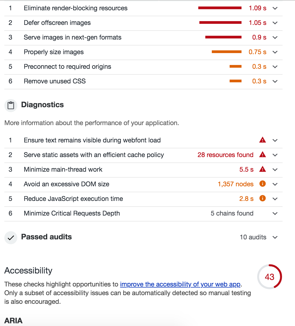Open improve the accessibility of your web app link
The height and width of the screenshot is (326, 295).
pyautogui.click(x=180, y=284)
